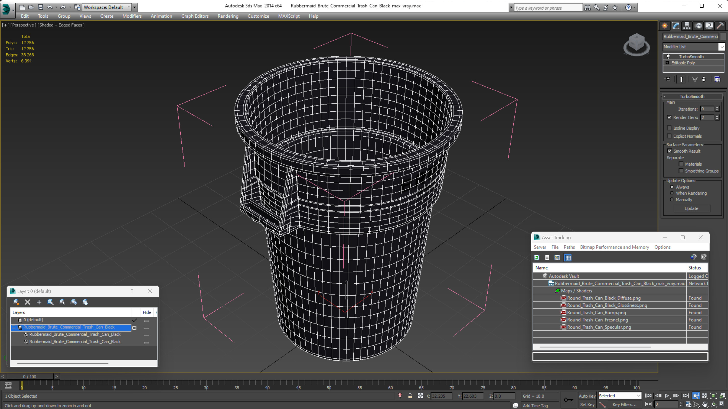Click the horizontal scrollbar in Asset Tracking
Viewport: 728px width, 409px height.
[595, 347]
